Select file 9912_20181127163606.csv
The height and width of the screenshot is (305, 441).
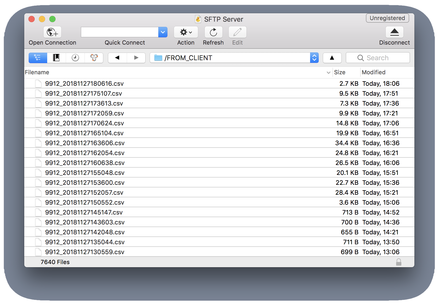tap(219, 143)
